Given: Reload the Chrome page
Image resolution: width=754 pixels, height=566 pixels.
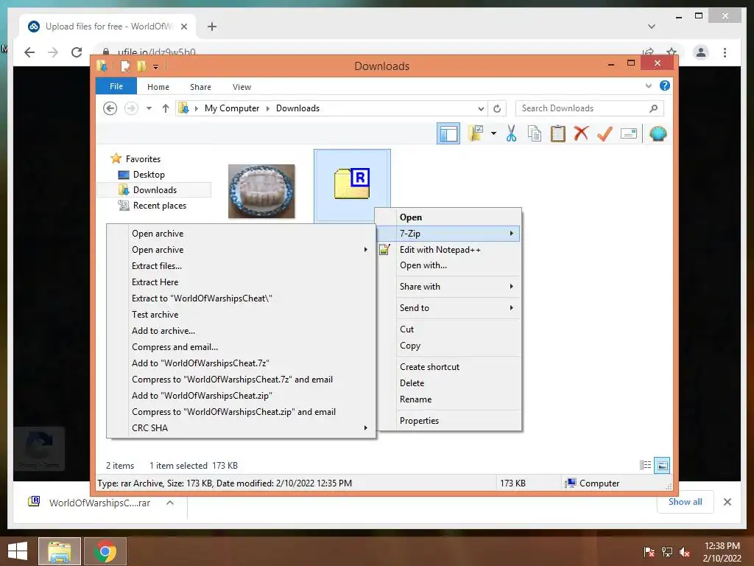Looking at the screenshot, I should 77,52.
